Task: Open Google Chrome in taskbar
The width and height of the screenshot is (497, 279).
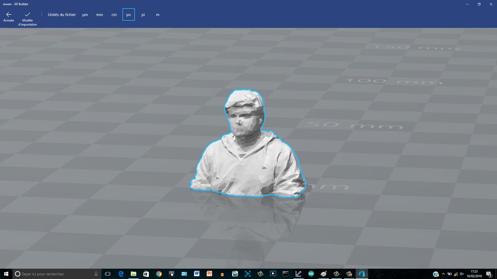Action: [159, 274]
